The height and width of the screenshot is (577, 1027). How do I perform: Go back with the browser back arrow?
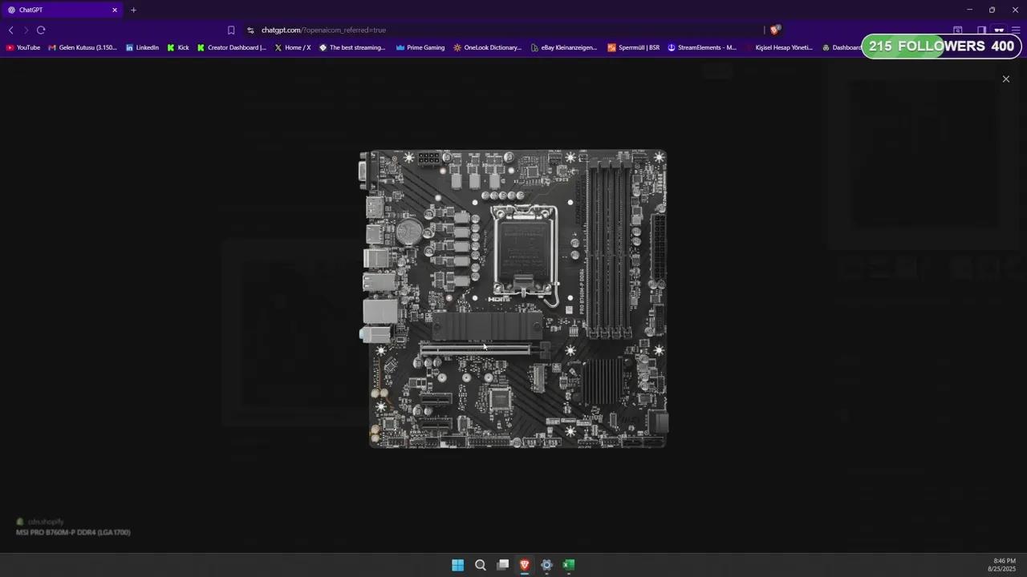pos(10,30)
